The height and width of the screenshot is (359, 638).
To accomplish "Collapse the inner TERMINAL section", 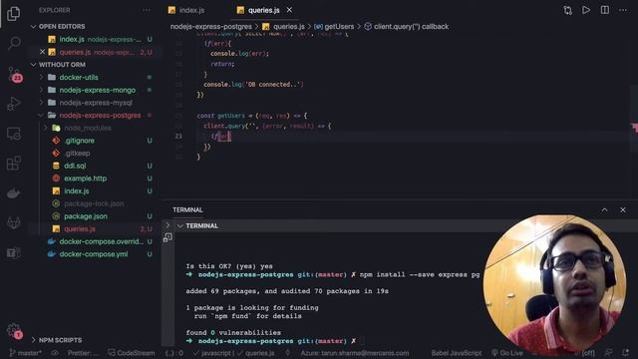I will (x=180, y=226).
